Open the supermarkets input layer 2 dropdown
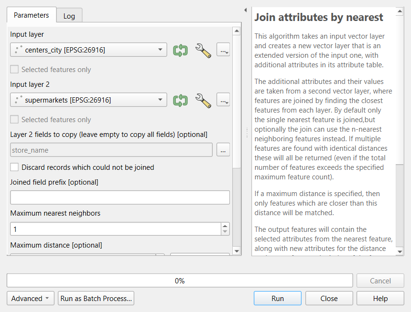This screenshot has height=312, width=411. tap(88, 100)
